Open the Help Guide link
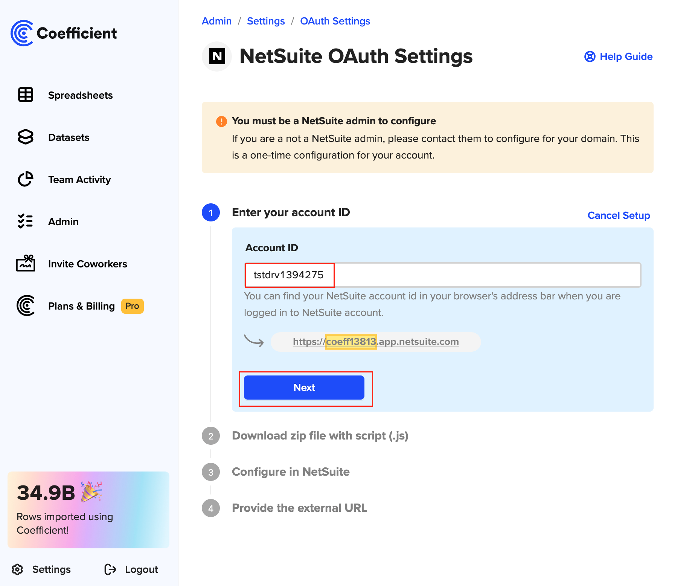The image size is (695, 586). tap(619, 56)
